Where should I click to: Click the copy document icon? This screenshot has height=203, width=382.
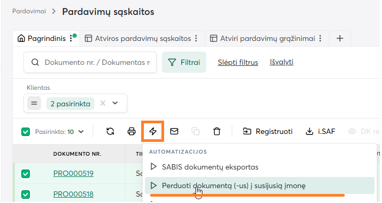196,131
